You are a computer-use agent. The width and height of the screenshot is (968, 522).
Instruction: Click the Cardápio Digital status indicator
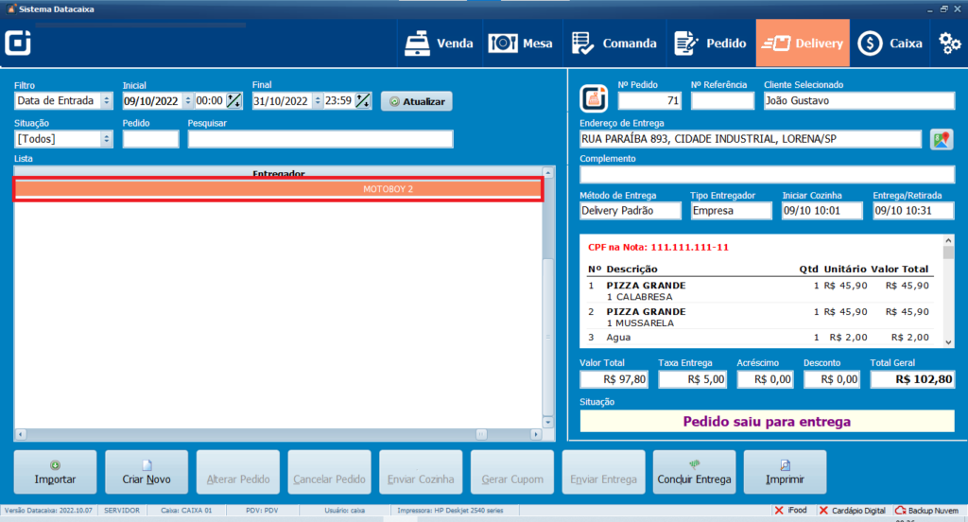tap(852, 511)
